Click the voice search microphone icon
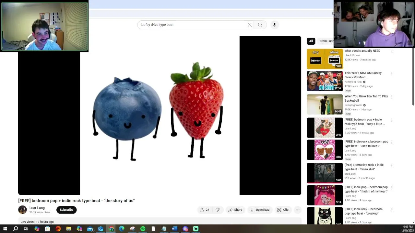Screen dimensions: 415x233 275,25
